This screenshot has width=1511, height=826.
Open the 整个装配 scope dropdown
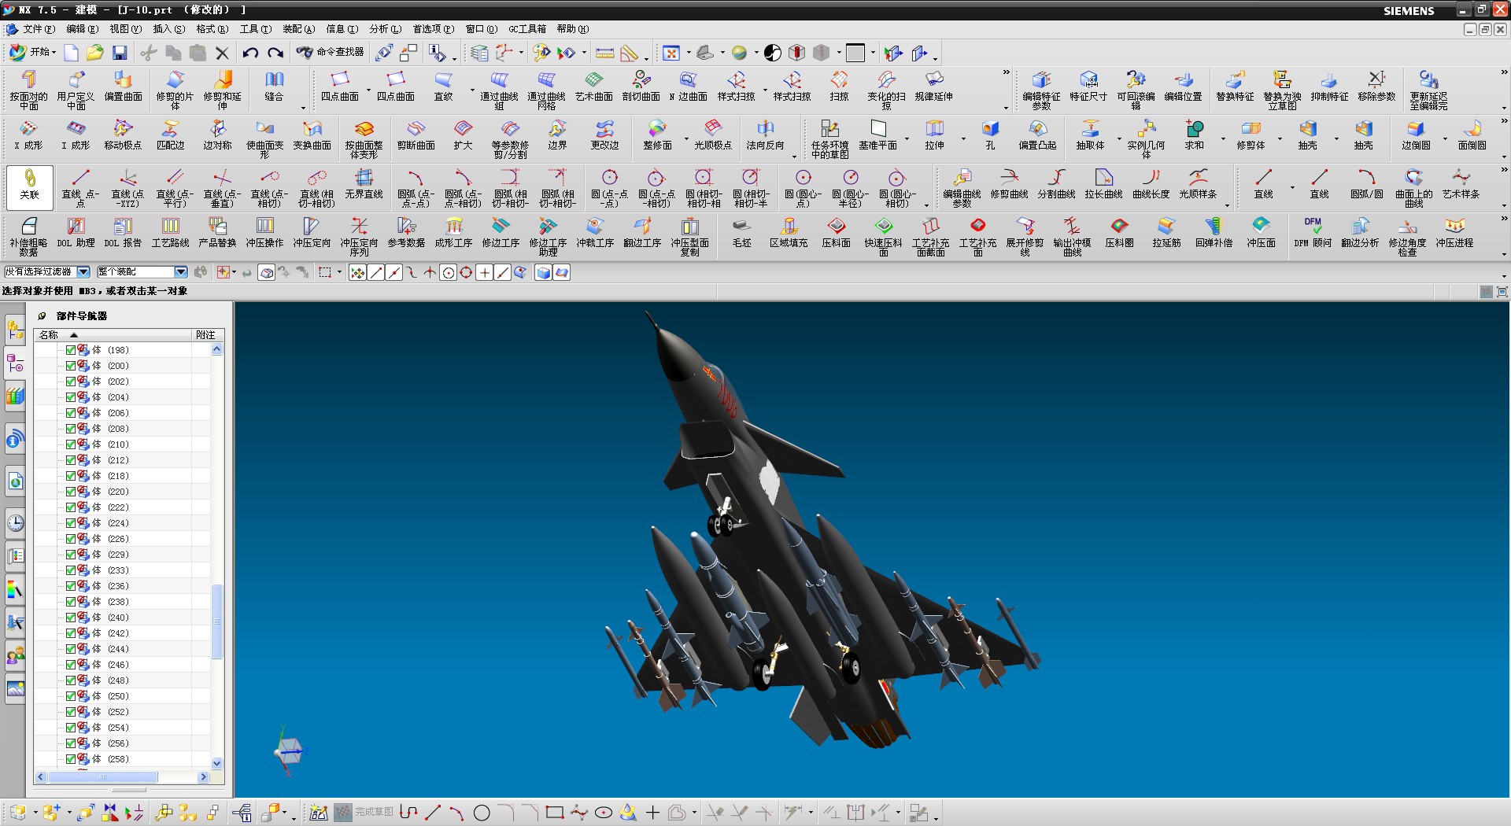[180, 272]
